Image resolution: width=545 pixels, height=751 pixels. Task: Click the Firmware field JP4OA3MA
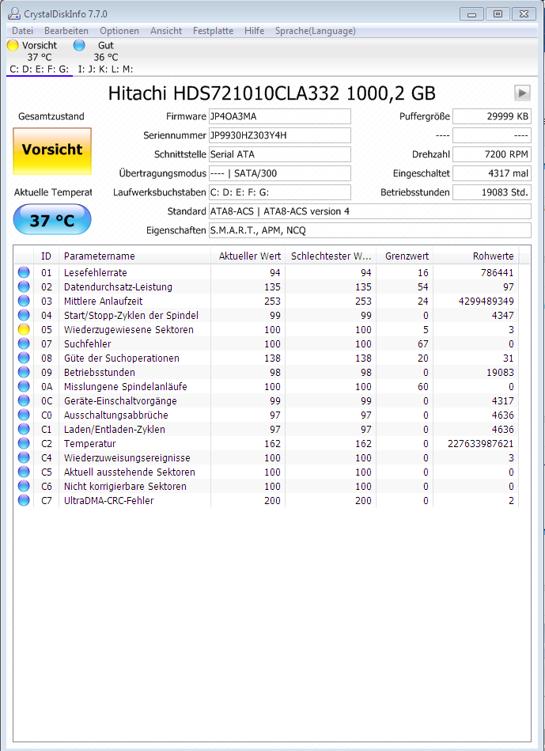tap(280, 116)
